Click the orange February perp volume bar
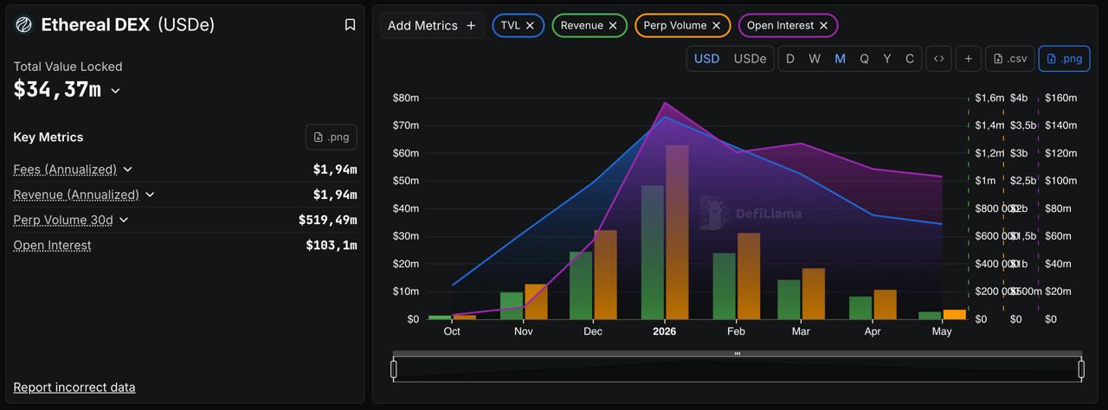Screen dimensions: 1108x410 (749, 276)
